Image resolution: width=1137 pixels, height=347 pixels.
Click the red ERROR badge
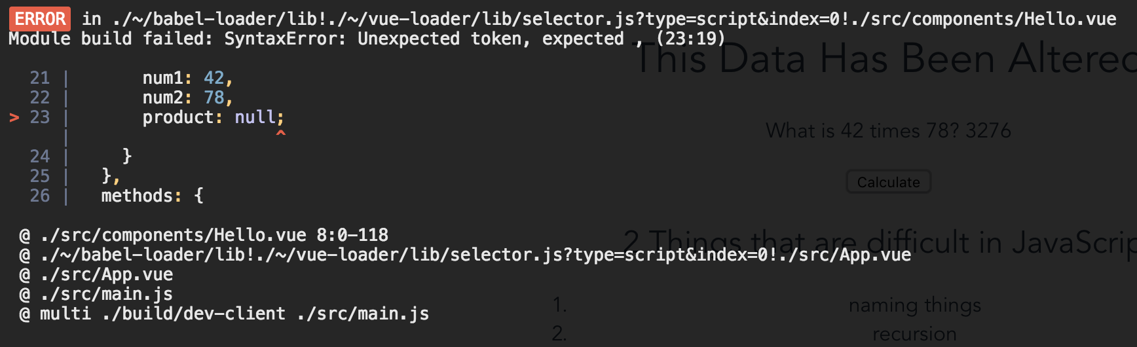click(40, 19)
